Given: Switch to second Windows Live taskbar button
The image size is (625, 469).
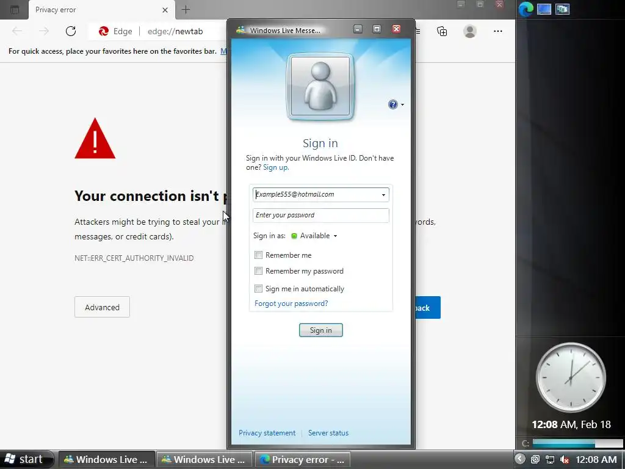Looking at the screenshot, I should click(x=204, y=459).
